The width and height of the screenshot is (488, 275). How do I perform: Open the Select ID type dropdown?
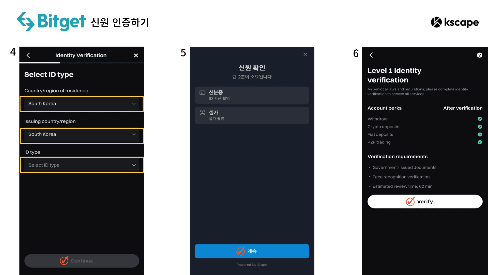[x=82, y=165]
